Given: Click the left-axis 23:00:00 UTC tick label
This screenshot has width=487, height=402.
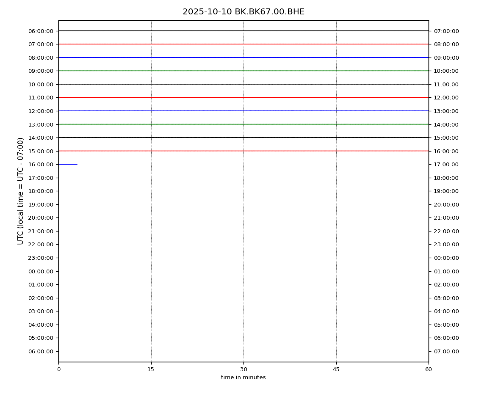Looking at the screenshot, I should 41,258.
